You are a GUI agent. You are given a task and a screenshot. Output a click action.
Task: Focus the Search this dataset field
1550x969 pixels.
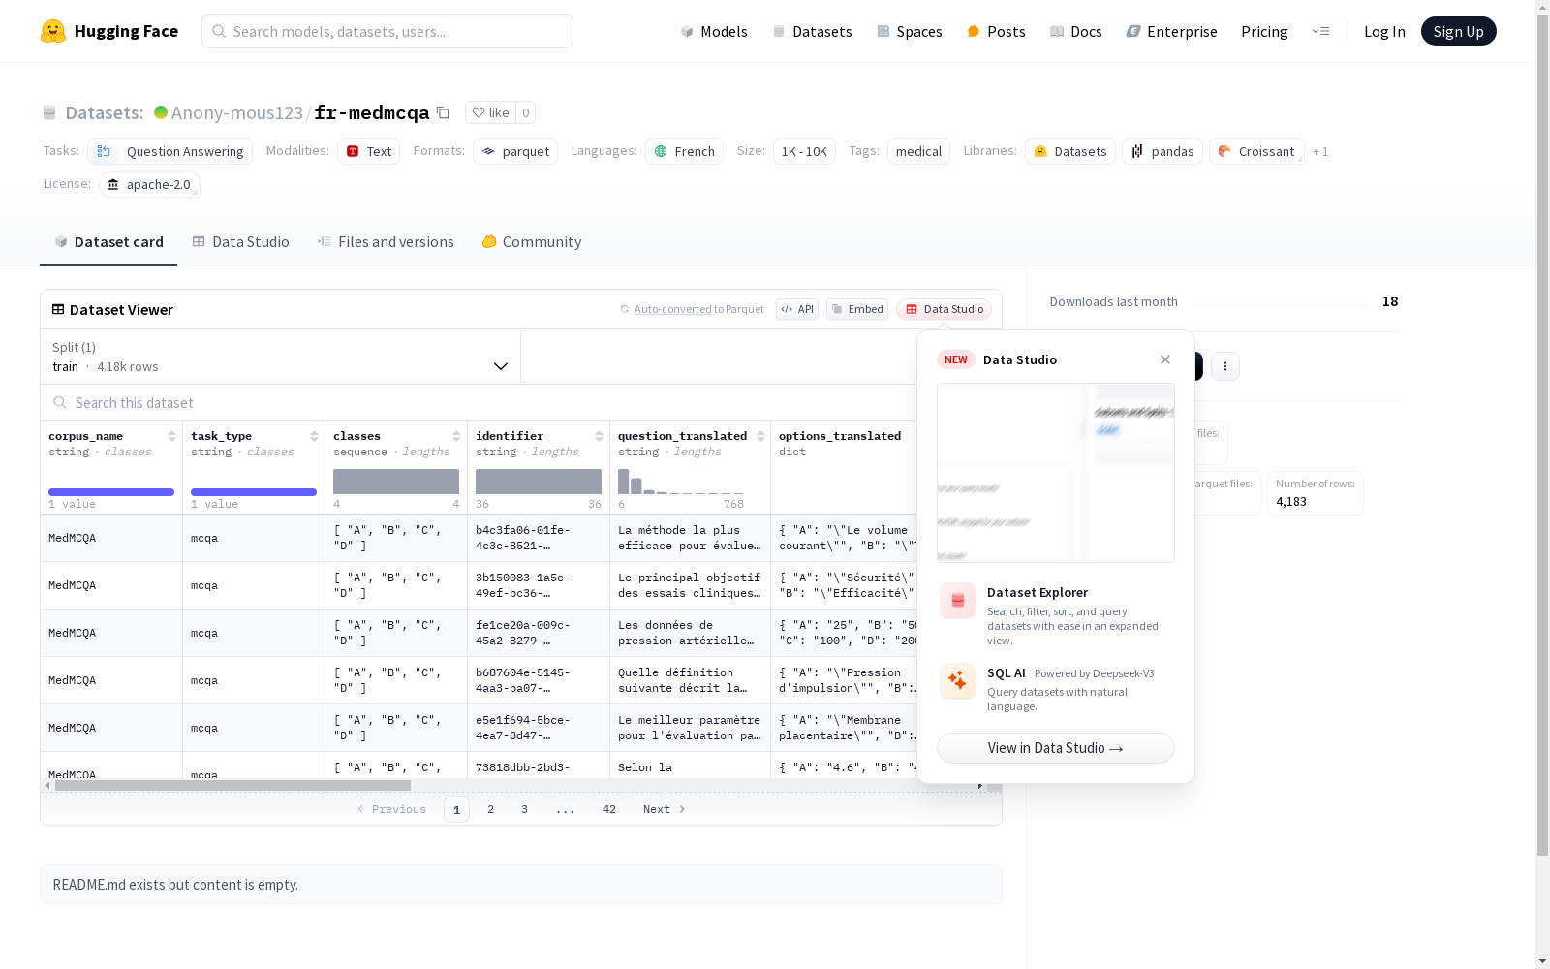pos(479,402)
